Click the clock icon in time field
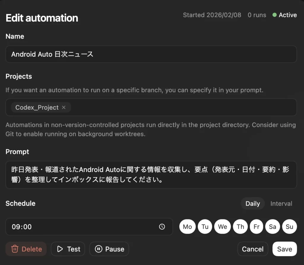The image size is (304, 265). coord(162,227)
